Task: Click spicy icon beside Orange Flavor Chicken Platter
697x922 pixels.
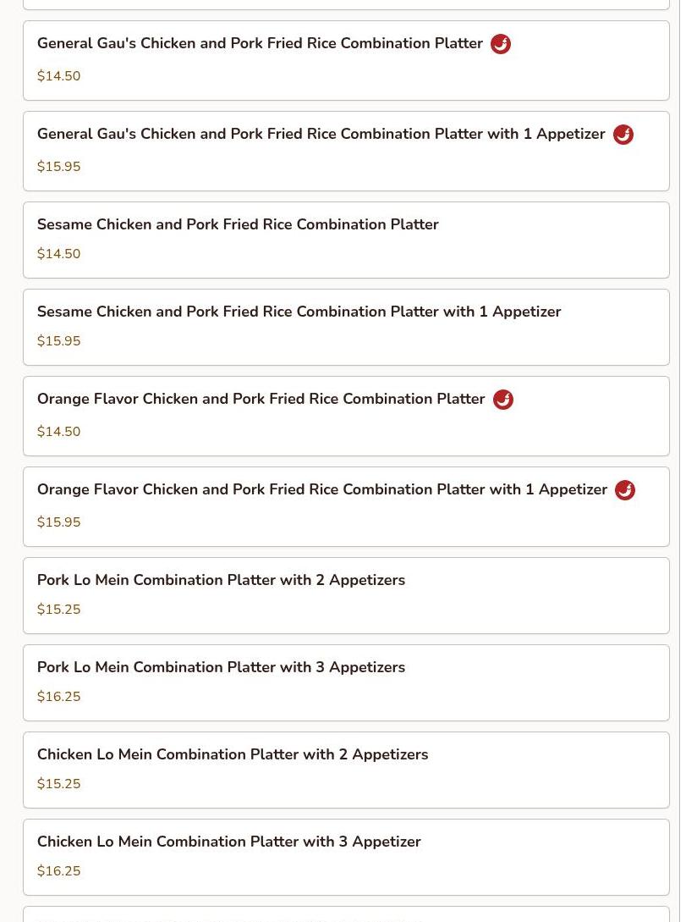Action: click(x=503, y=400)
